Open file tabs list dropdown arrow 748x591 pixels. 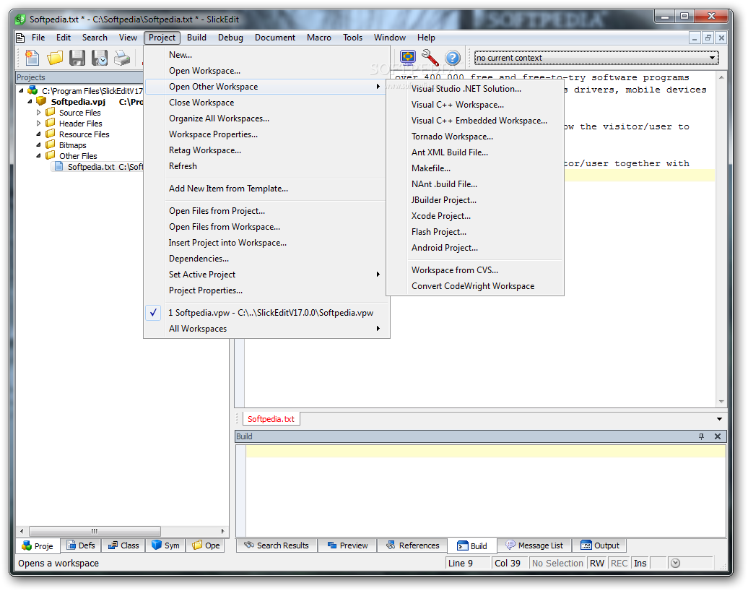click(719, 419)
